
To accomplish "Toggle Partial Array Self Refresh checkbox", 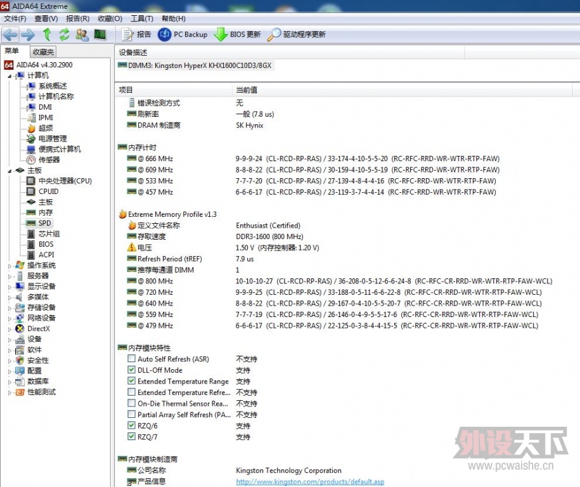I will (x=131, y=413).
